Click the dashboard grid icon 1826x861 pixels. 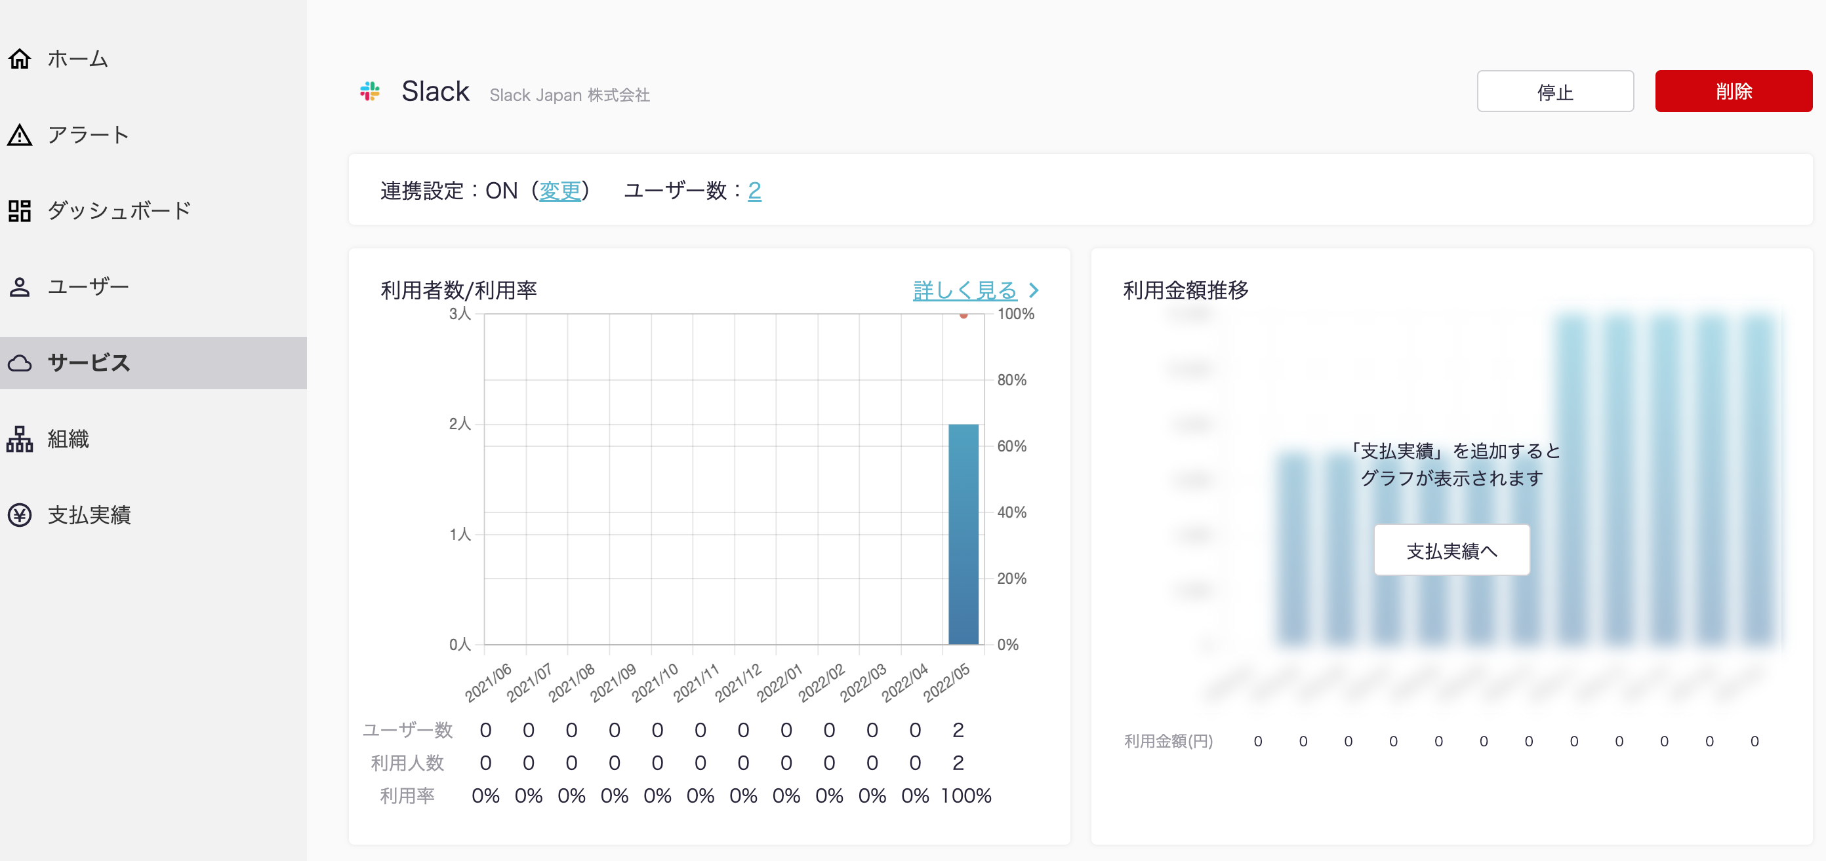20,210
